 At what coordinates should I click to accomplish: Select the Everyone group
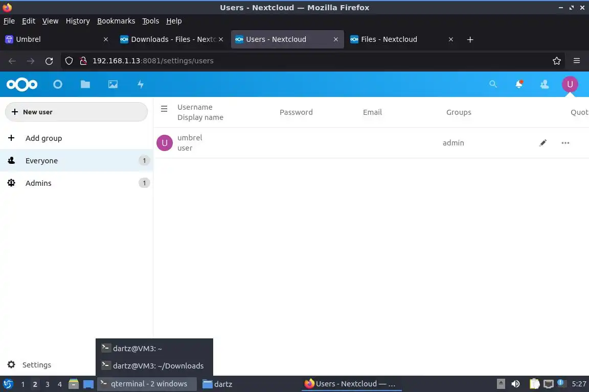76,161
